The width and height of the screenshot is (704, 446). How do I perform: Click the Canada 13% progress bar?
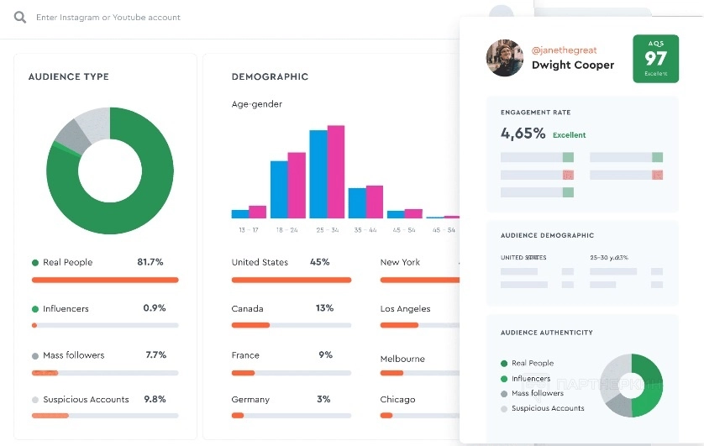tap(292, 325)
